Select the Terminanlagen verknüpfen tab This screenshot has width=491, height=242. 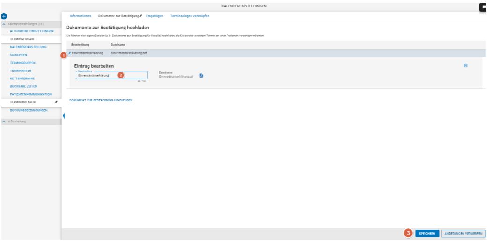(190, 16)
